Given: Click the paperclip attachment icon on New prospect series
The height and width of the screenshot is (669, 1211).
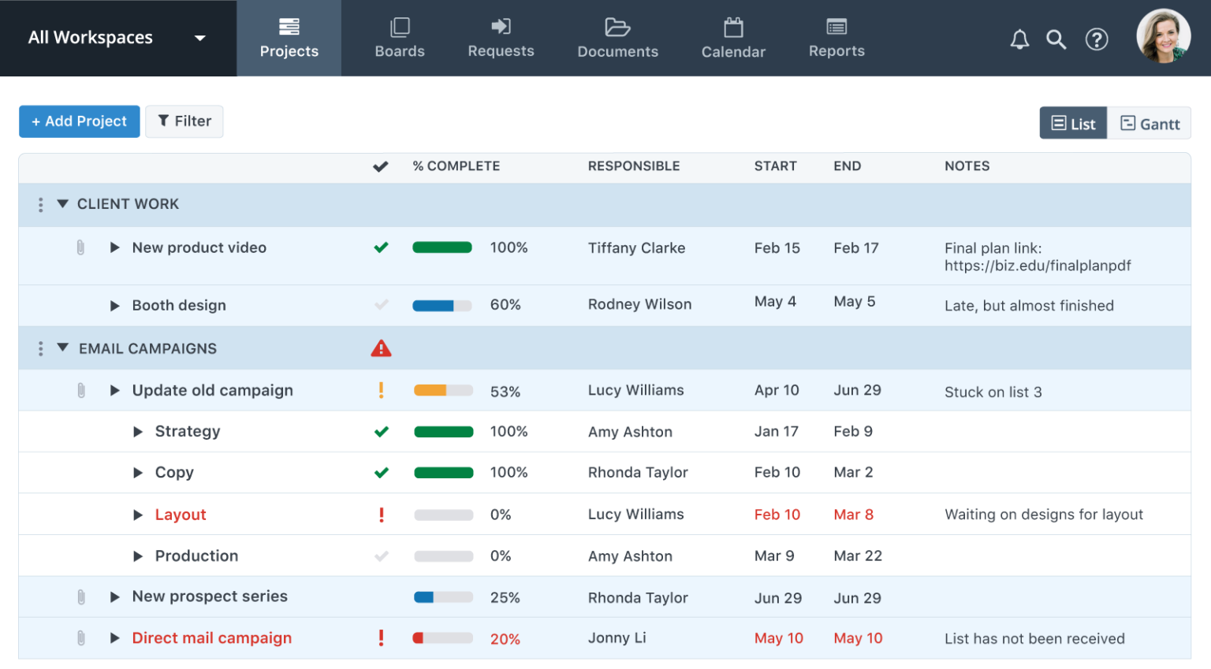Looking at the screenshot, I should click(x=80, y=597).
